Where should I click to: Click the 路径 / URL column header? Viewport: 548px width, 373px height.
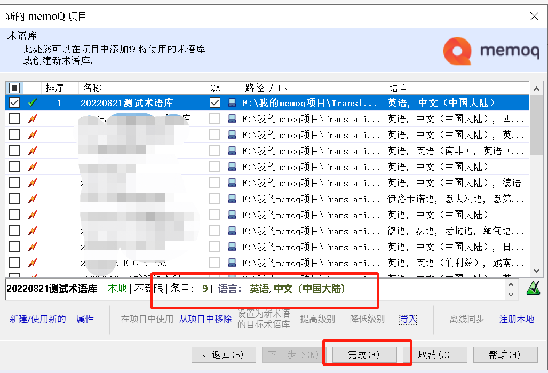click(x=313, y=88)
